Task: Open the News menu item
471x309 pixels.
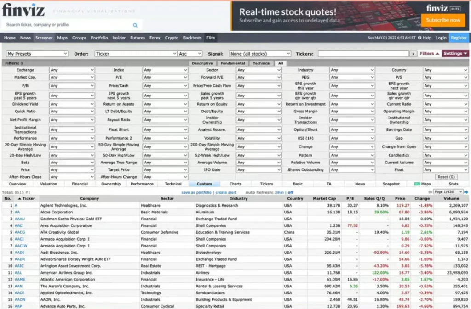Action: click(x=26, y=38)
